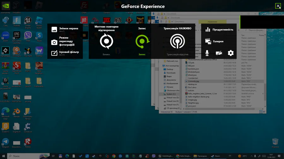Select the Сеть desktop icon

tap(5, 22)
